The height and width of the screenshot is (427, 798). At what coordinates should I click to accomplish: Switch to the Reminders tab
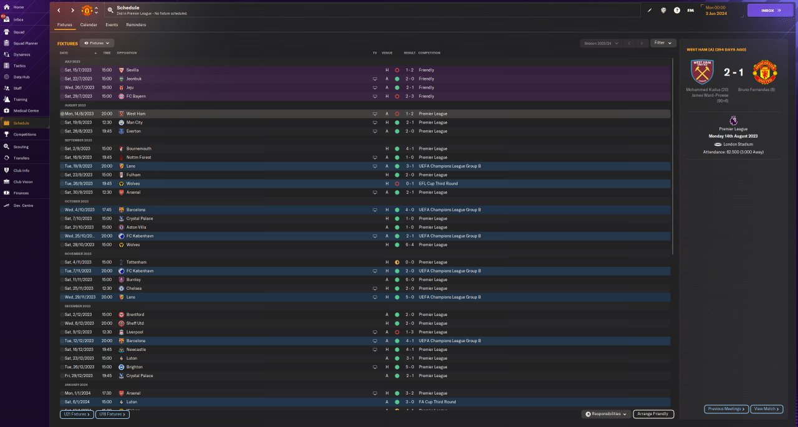(x=136, y=25)
